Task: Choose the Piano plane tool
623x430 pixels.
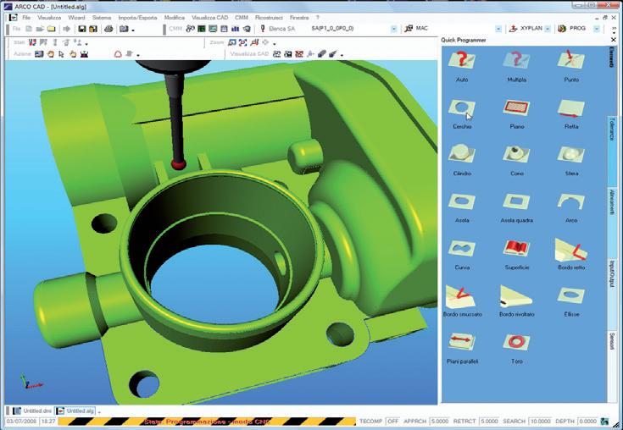Action: (x=516, y=113)
